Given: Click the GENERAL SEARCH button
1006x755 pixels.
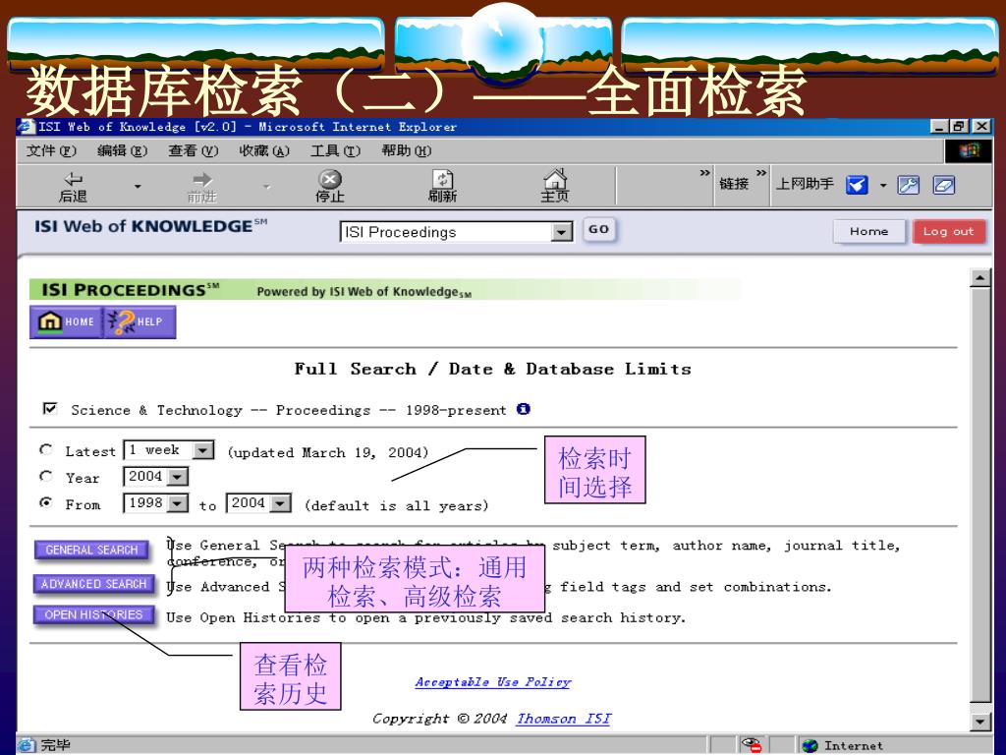Looking at the screenshot, I should click(91, 551).
